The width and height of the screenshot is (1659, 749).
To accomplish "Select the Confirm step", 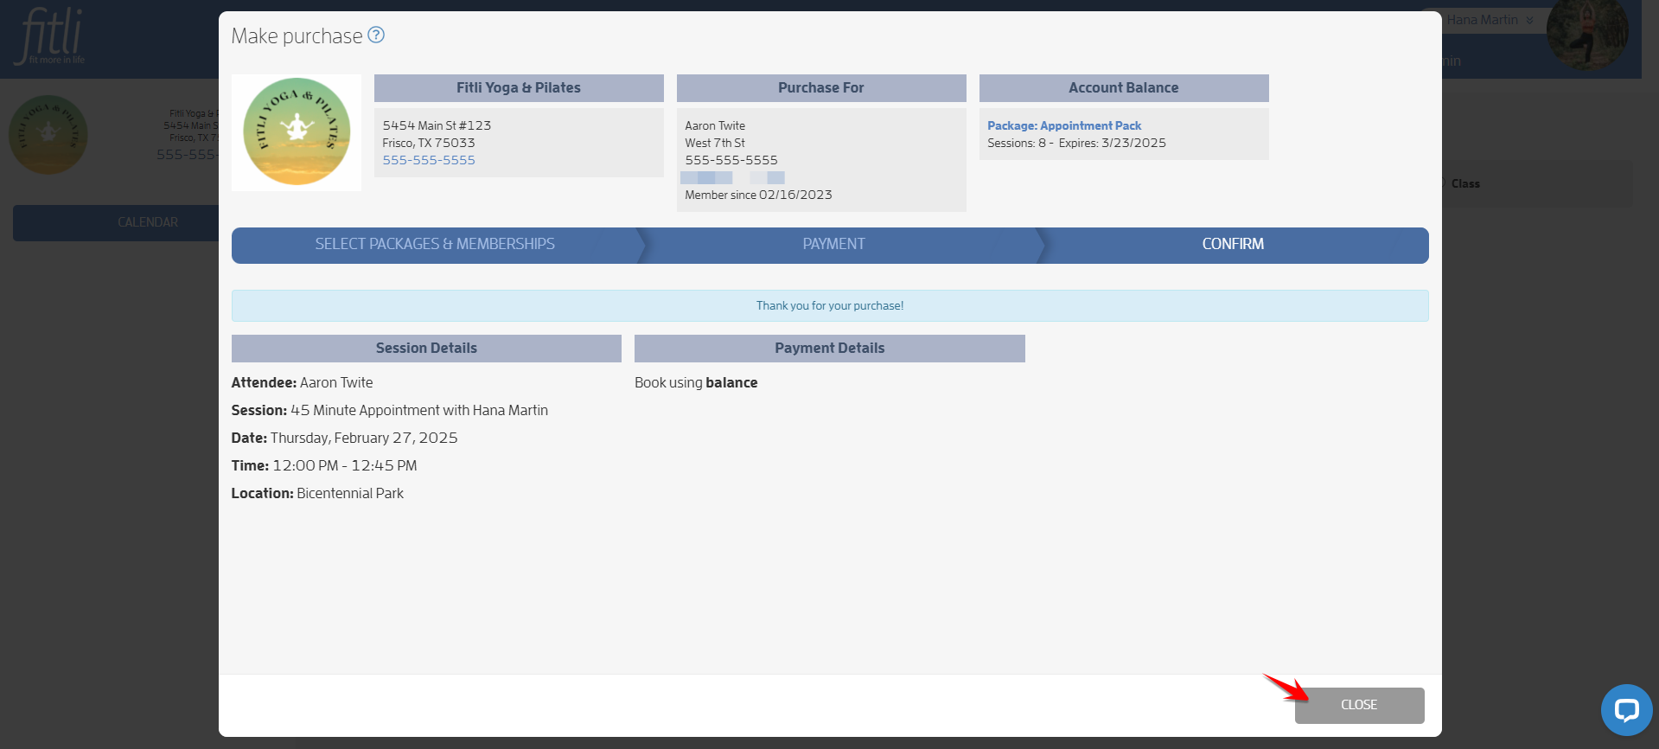I will [x=1233, y=245].
